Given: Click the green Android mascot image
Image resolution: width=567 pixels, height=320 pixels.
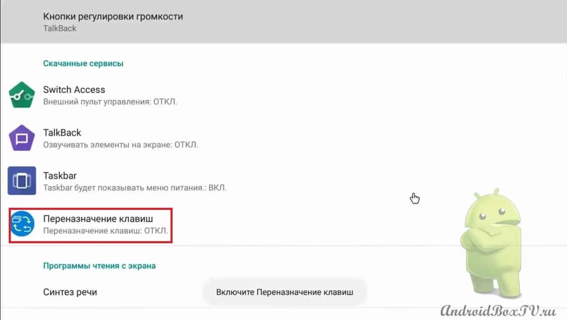Looking at the screenshot, I should click(492, 244).
